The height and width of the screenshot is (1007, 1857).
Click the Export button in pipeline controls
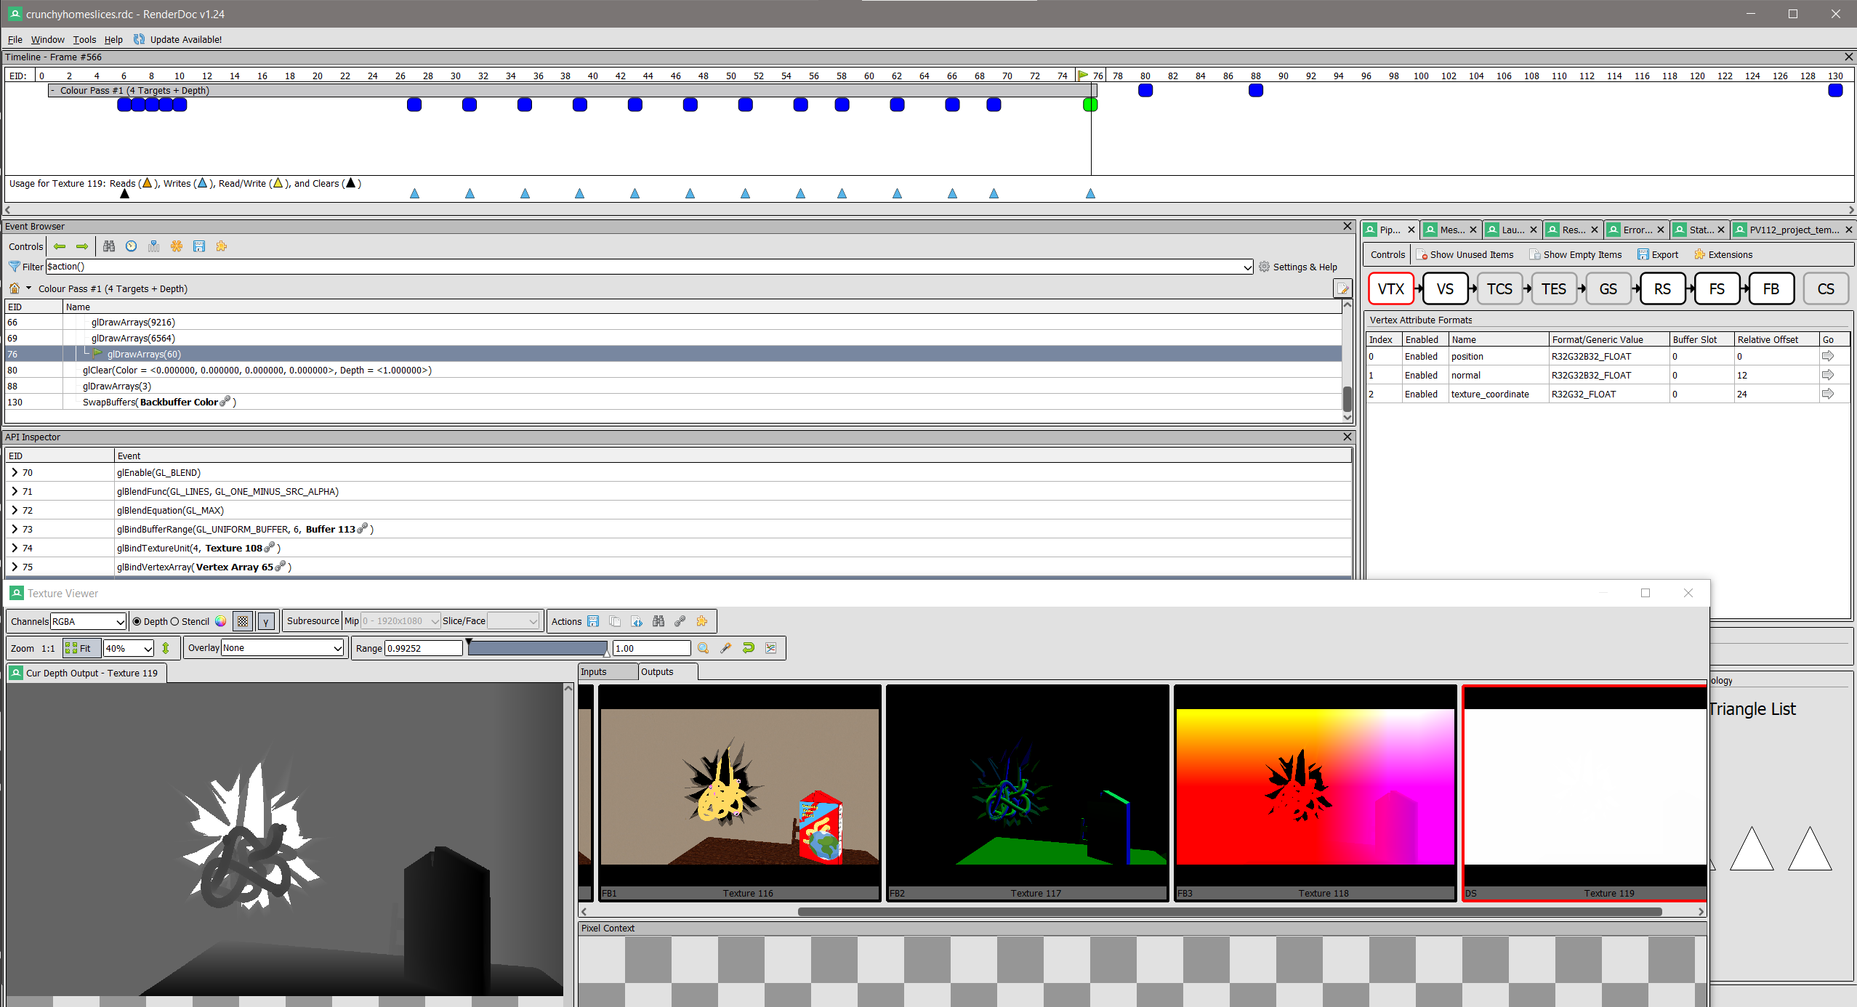pyautogui.click(x=1658, y=254)
